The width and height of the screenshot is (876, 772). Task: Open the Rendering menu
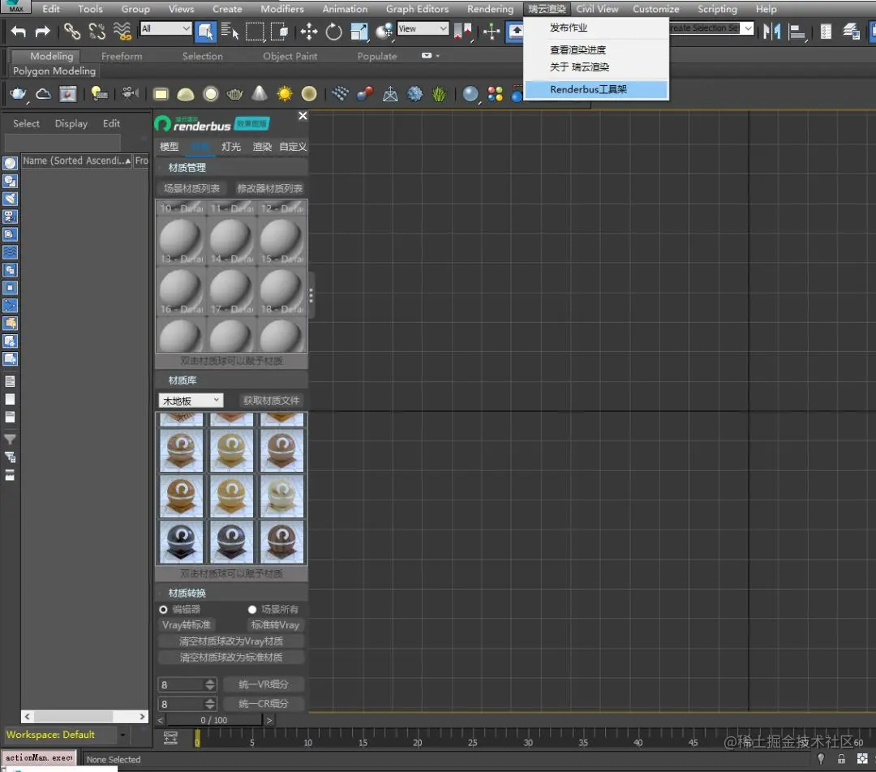[490, 9]
